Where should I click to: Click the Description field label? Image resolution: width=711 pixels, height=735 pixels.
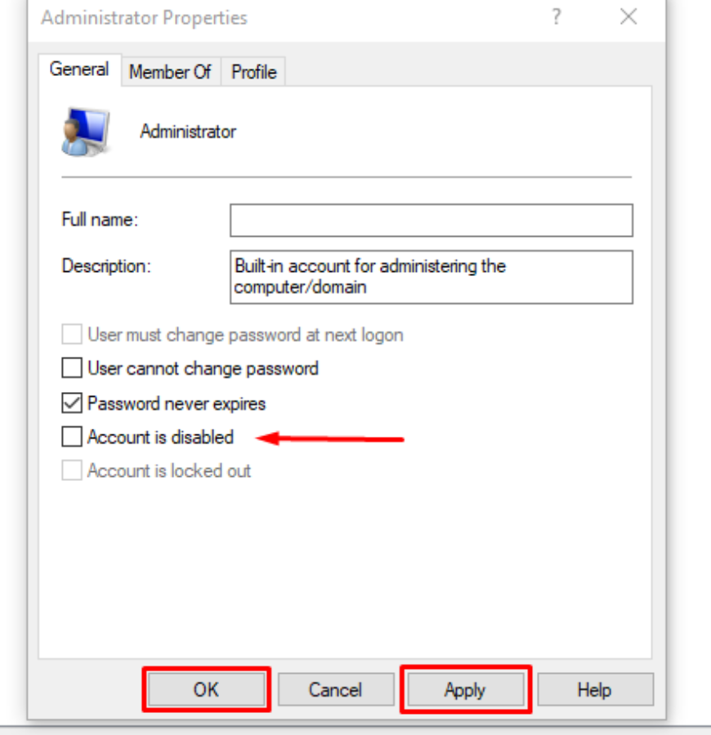[x=106, y=266]
